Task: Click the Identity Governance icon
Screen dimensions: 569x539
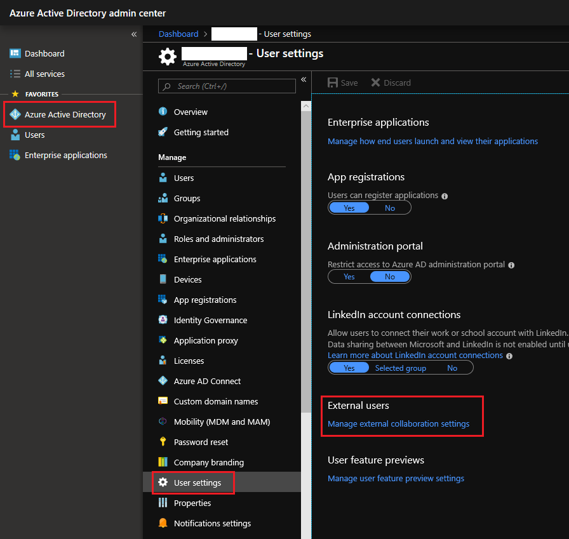Action: [x=163, y=319]
